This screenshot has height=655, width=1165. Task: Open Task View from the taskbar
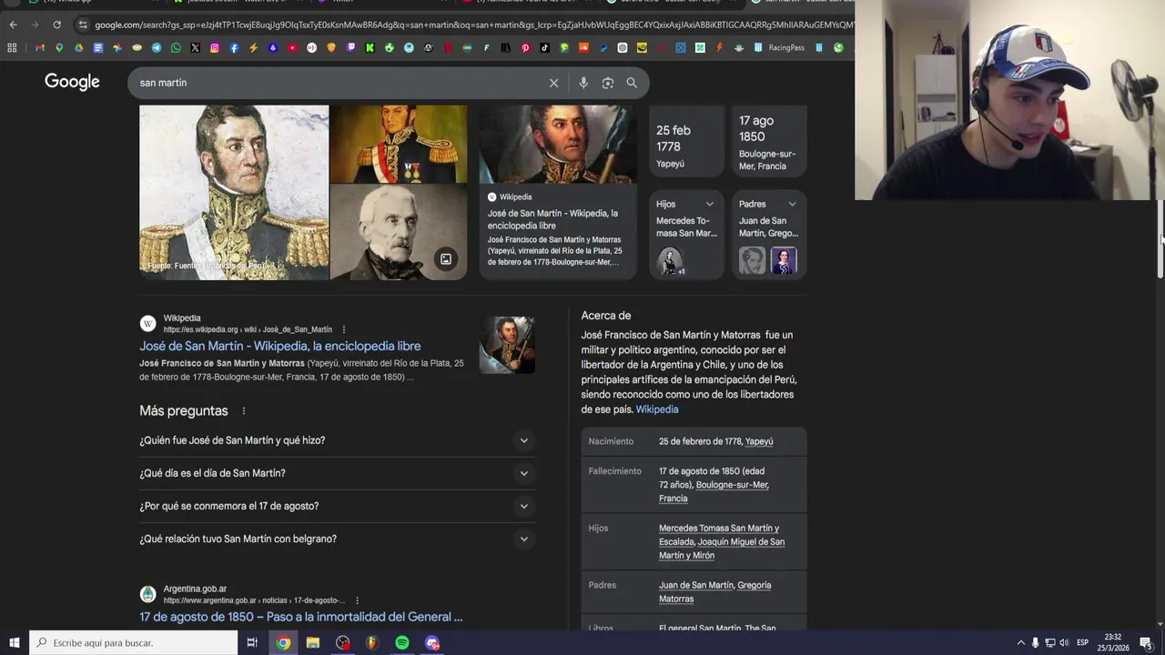coord(252,643)
